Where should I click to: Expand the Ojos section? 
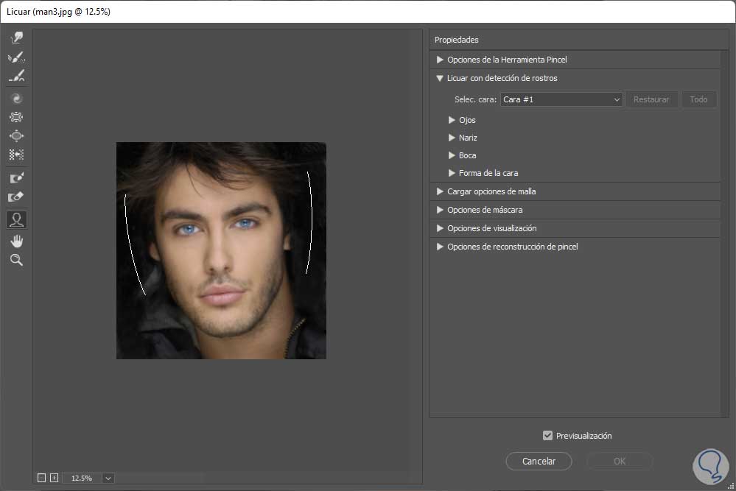pos(452,120)
